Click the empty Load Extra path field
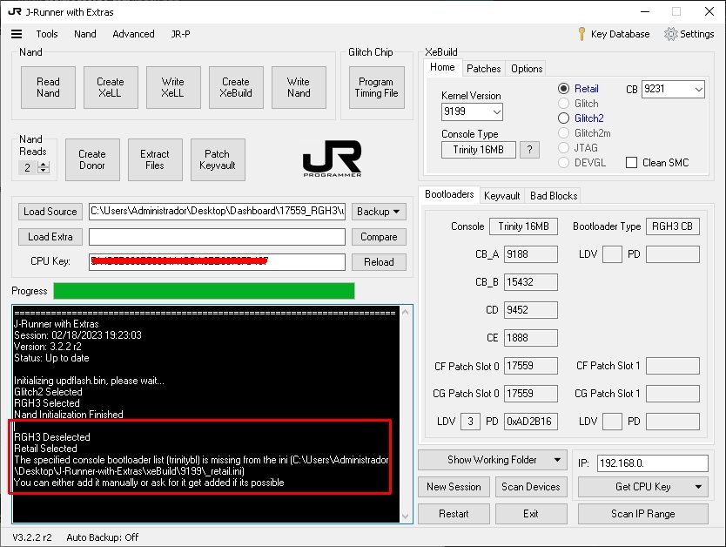 (x=217, y=237)
